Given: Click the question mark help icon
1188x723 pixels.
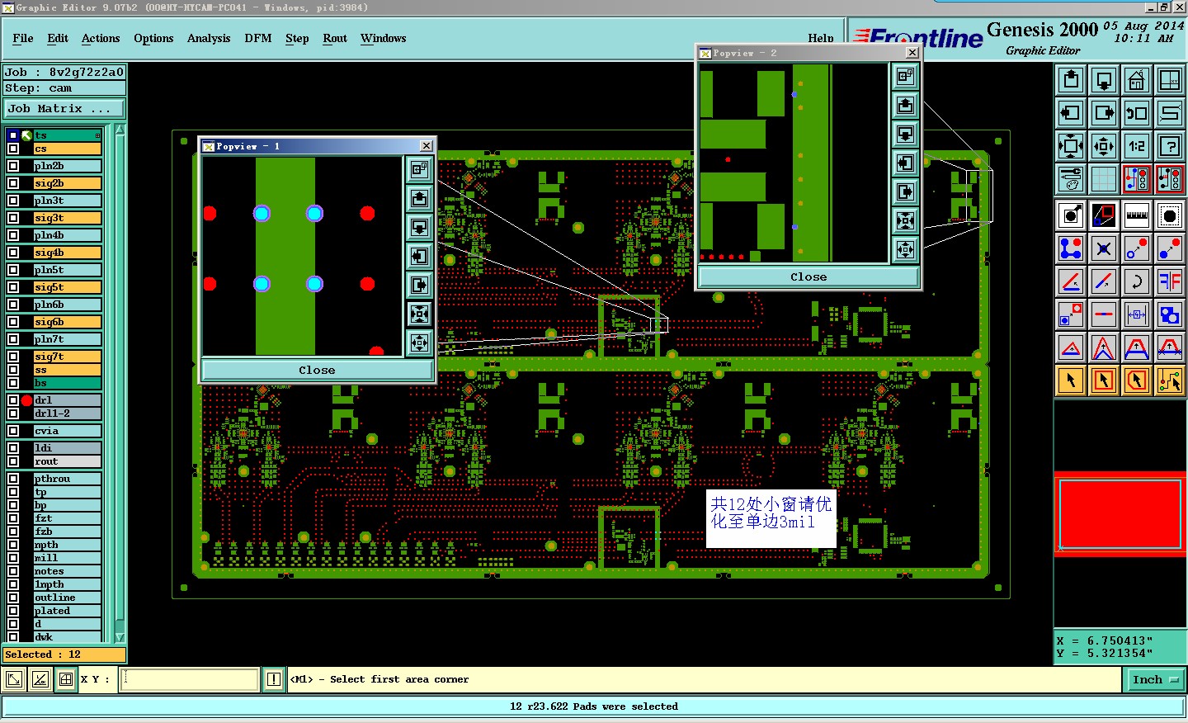Looking at the screenshot, I should click(1170, 146).
